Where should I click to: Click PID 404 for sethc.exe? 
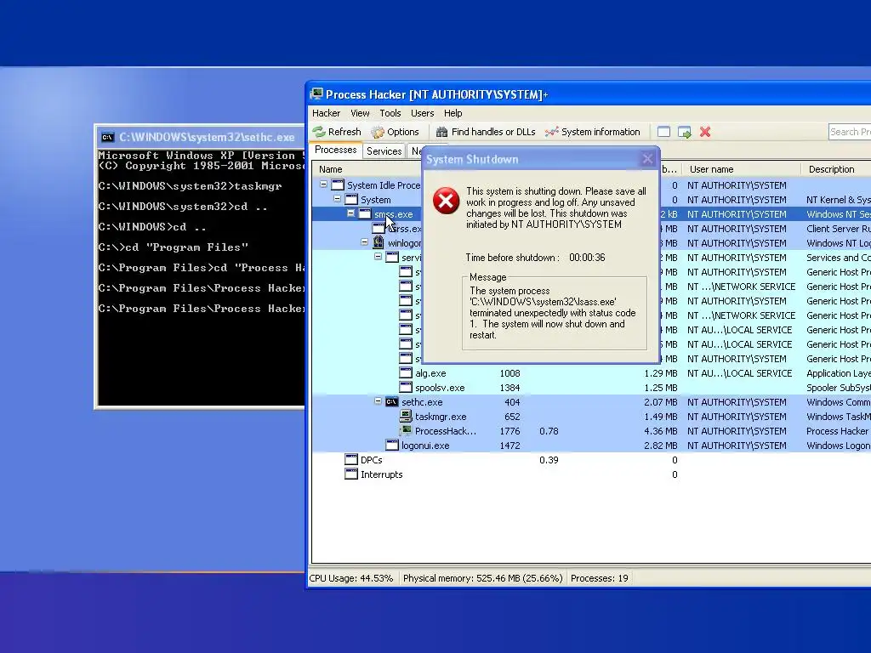point(512,402)
